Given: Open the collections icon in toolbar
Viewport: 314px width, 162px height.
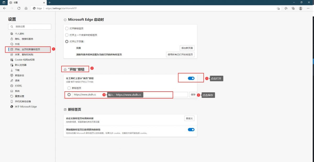Looking at the screenshot, I should coord(293,8).
